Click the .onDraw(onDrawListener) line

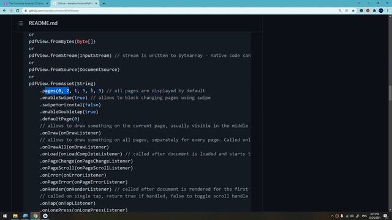click(70, 133)
